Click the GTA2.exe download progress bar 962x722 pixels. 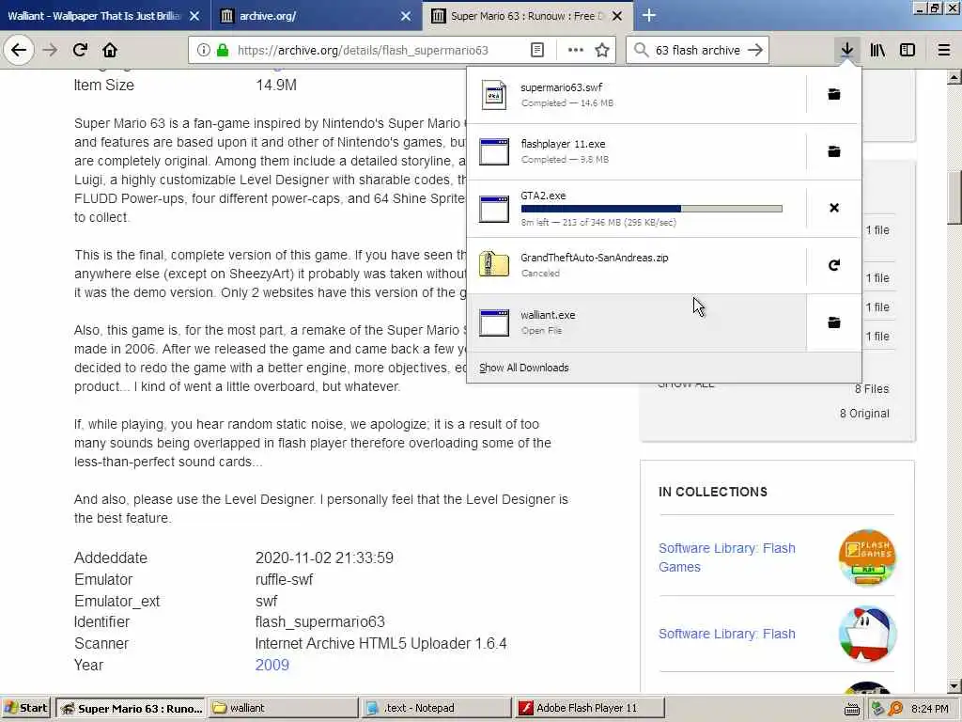(x=652, y=209)
